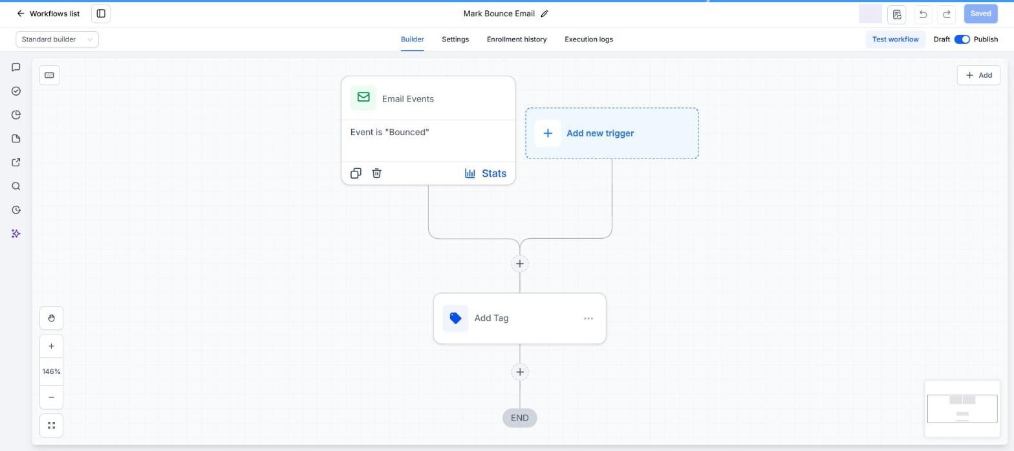Open Standard builder dropdown

(x=57, y=39)
